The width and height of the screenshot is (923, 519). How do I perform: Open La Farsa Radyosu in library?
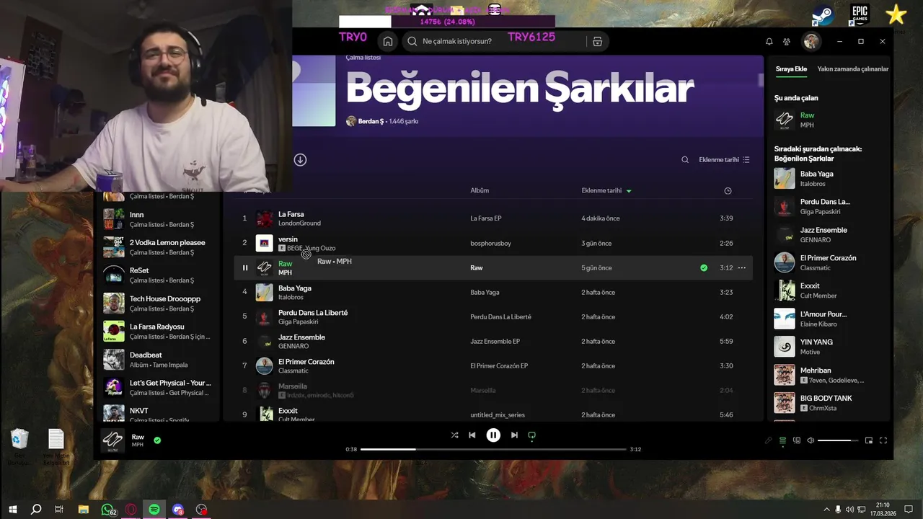tap(157, 332)
